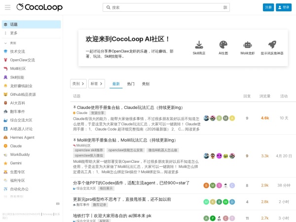Expand 阅读更多 on Molili使用手册 excerpt
The height and width of the screenshot is (222, 296).
tap(171, 172)
